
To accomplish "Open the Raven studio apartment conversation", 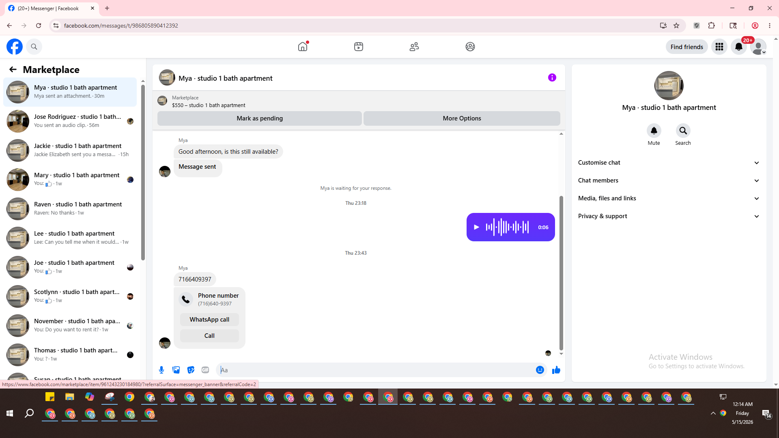I will [70, 209].
